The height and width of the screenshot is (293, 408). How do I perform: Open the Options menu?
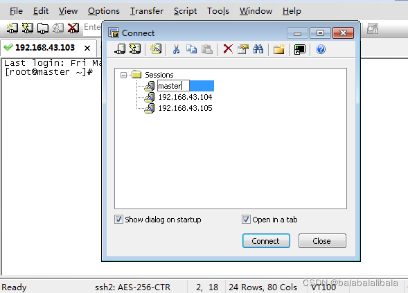pyautogui.click(x=104, y=11)
